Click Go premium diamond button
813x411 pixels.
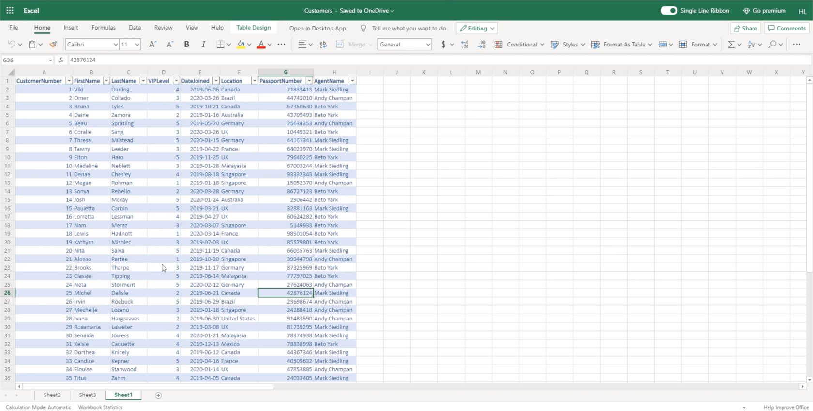(764, 10)
